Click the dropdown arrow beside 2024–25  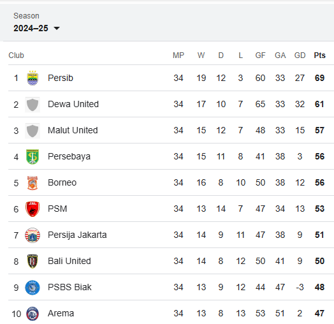(57, 28)
